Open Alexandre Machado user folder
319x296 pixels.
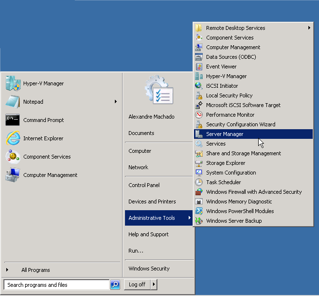(152, 117)
